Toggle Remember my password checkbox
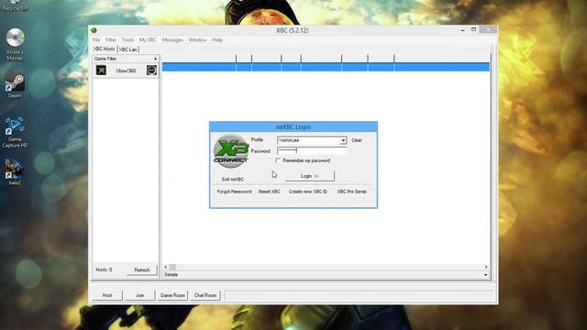The width and height of the screenshot is (587, 330). click(278, 160)
